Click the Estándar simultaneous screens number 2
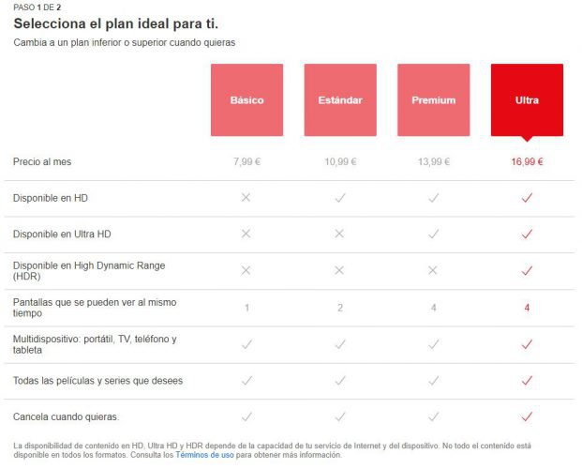This screenshot has height=469, width=582. (339, 308)
